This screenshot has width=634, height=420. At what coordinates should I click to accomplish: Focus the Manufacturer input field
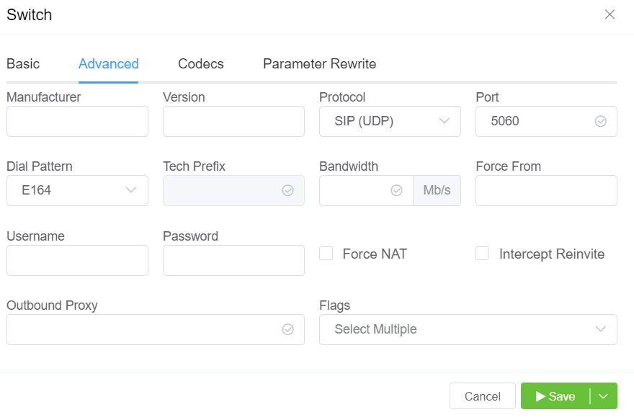77,121
